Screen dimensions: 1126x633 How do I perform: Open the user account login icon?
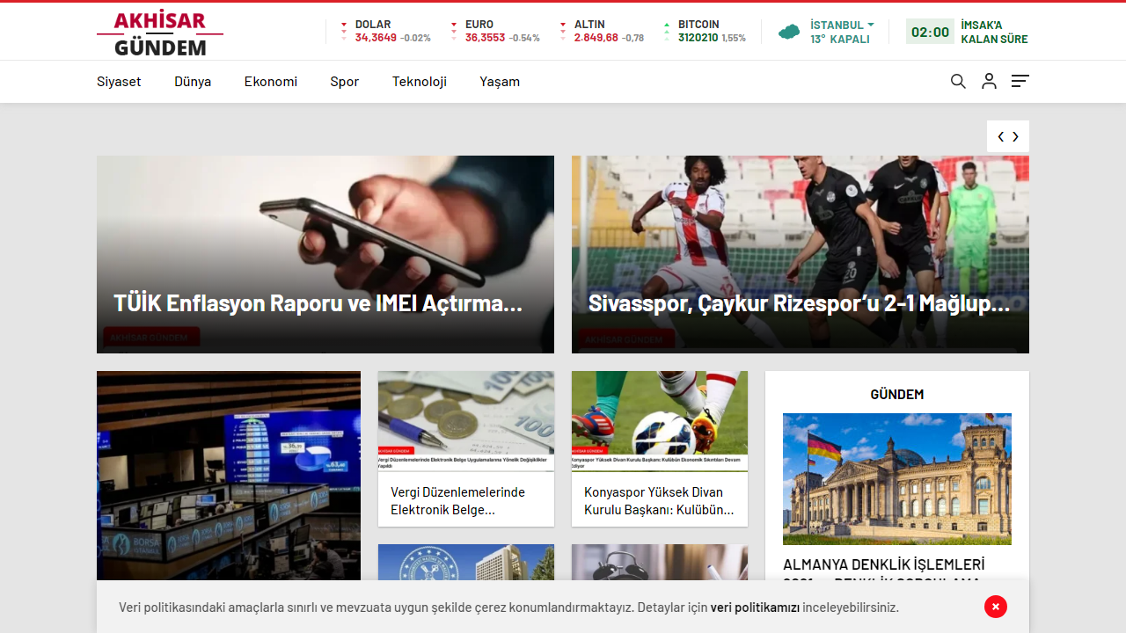[989, 81]
